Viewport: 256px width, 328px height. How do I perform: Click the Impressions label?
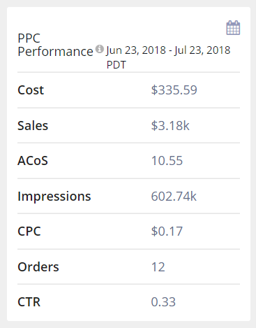tap(54, 197)
